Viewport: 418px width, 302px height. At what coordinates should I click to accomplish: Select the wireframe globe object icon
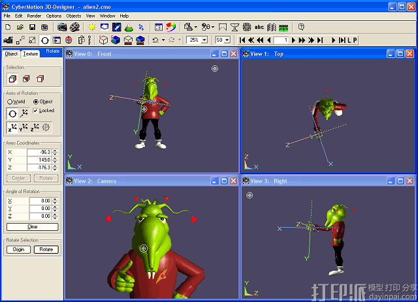click(247, 27)
